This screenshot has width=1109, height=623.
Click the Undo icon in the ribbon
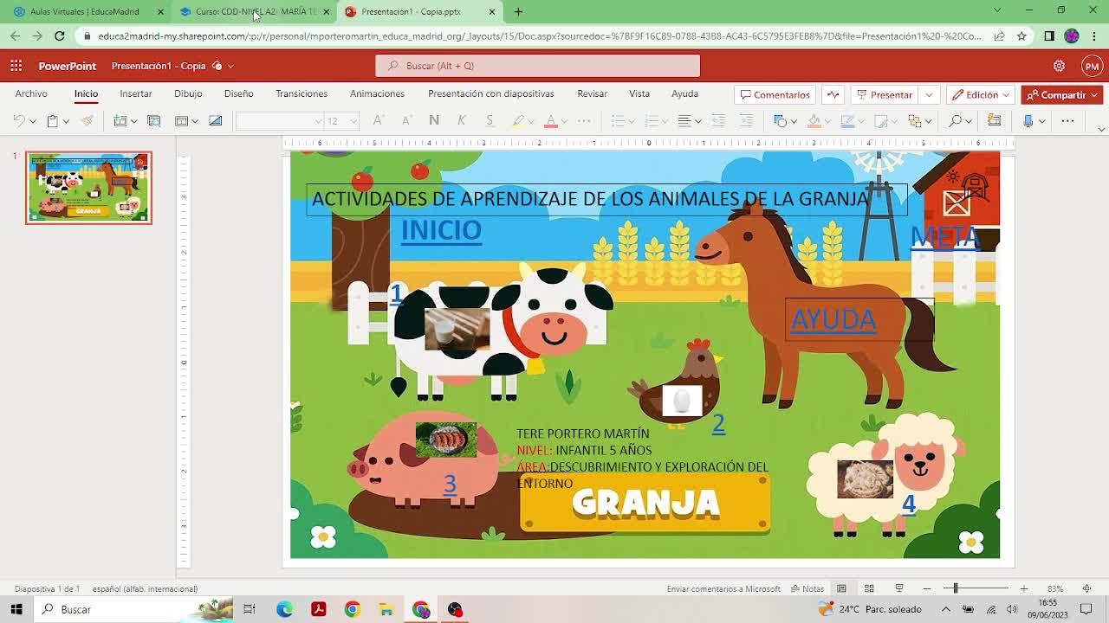pyautogui.click(x=19, y=121)
